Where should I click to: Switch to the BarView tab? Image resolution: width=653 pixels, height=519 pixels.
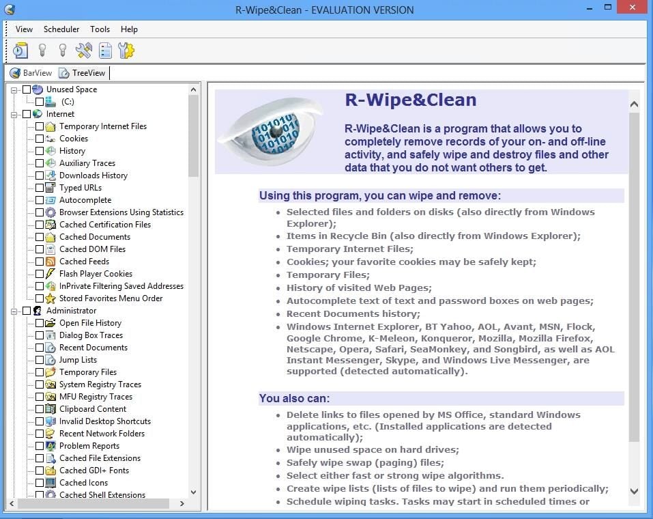tap(31, 73)
